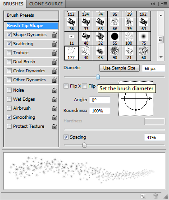Click the brush list scroll down arrow

tap(161, 57)
